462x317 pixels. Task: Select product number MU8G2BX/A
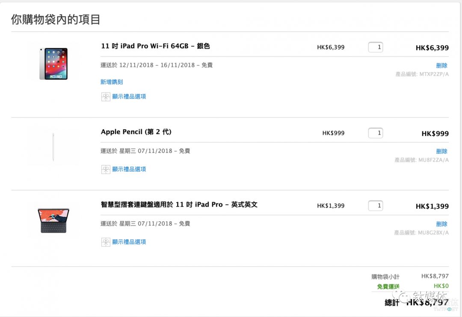pos(433,233)
